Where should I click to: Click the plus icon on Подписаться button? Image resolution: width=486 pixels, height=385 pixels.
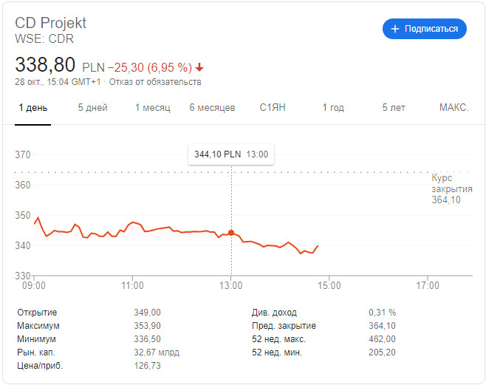point(396,29)
